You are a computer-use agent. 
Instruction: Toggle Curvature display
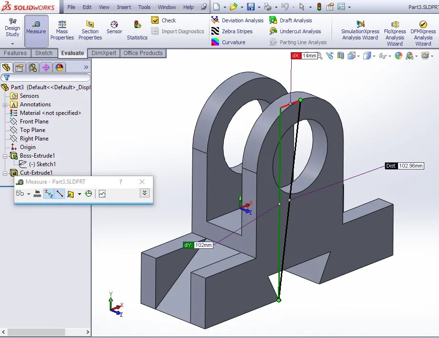coord(228,42)
